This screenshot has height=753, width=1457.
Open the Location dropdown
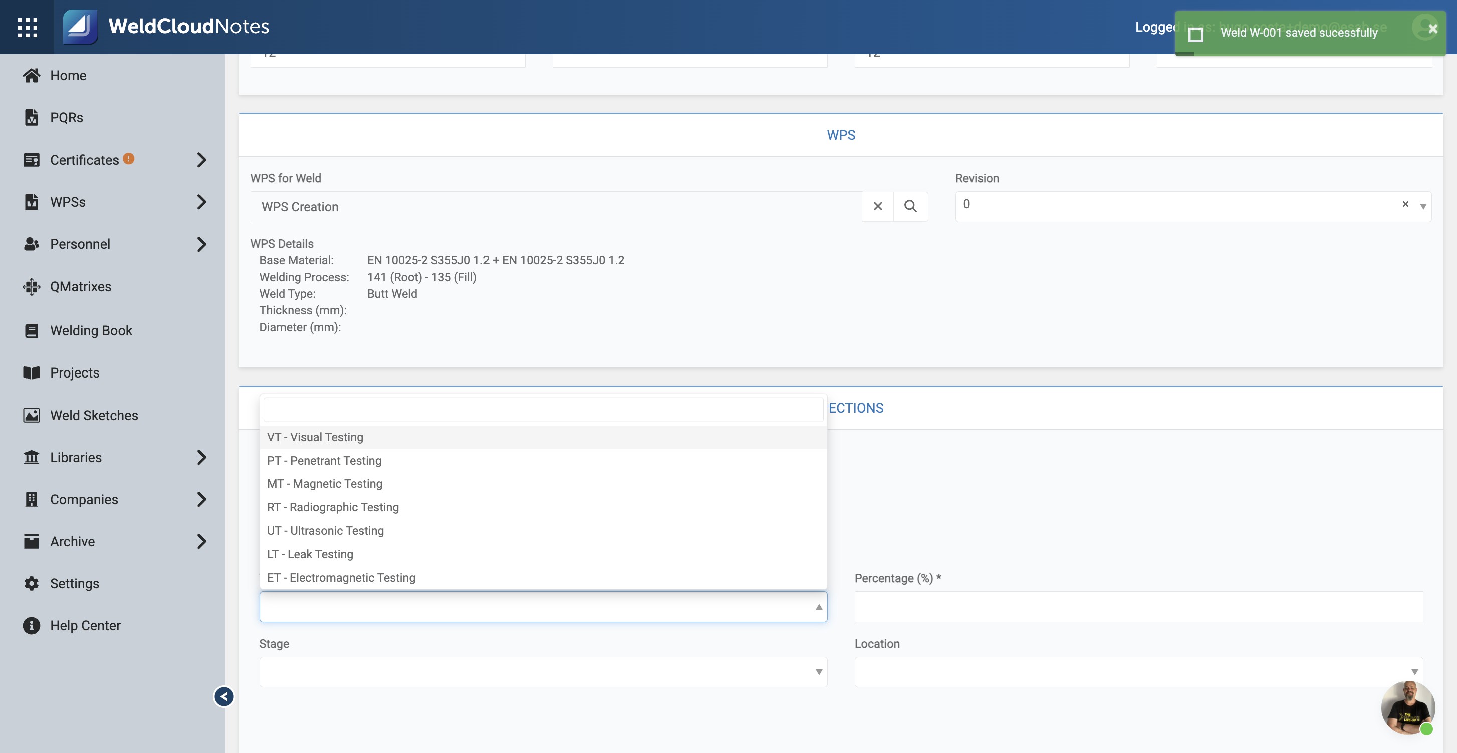[1138, 672]
